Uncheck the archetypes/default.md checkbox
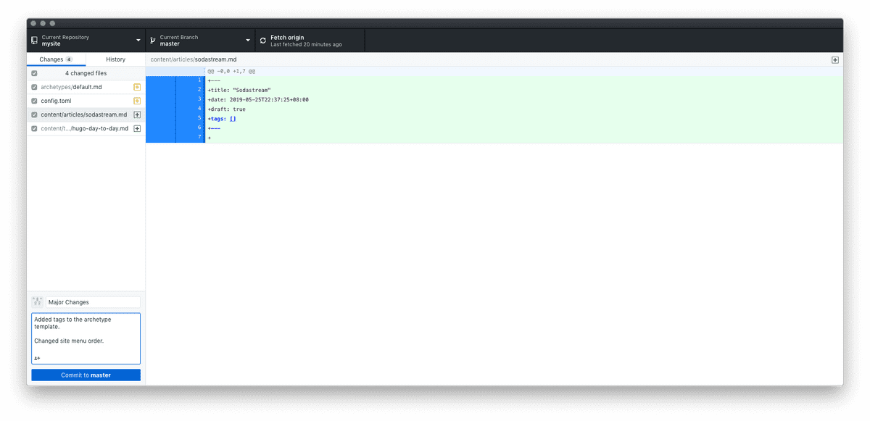 pos(34,87)
